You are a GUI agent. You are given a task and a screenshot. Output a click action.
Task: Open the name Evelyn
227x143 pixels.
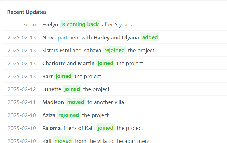[x=50, y=25]
